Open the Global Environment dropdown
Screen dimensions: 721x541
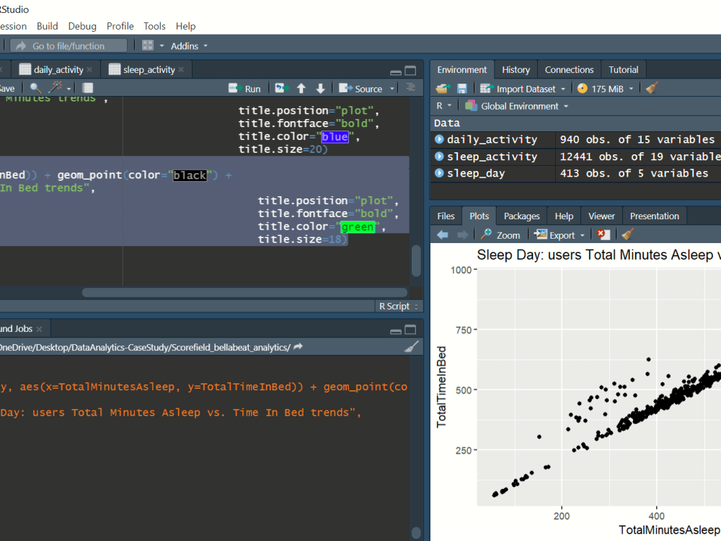pos(517,106)
